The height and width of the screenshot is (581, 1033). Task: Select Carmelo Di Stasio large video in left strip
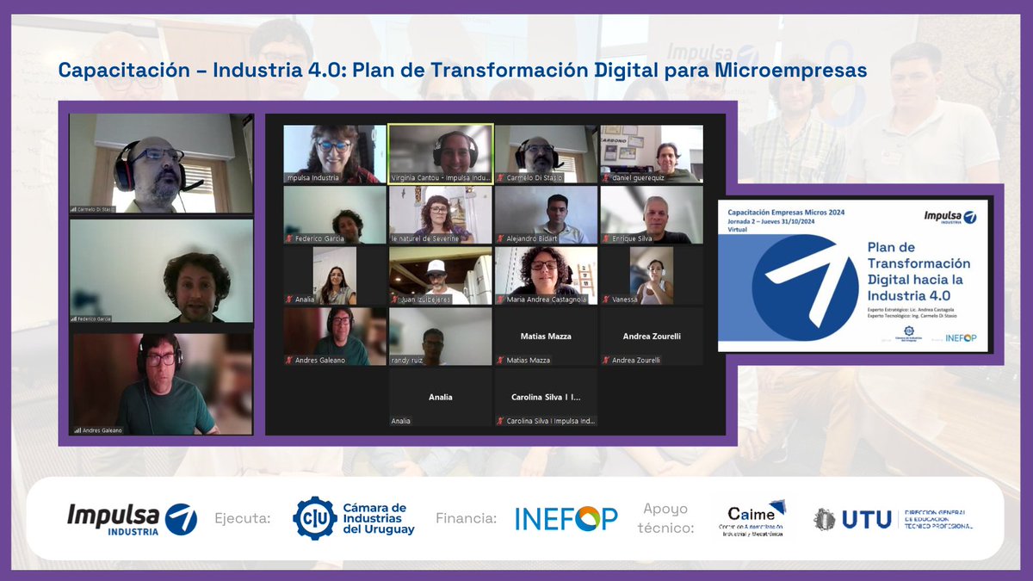(162, 164)
